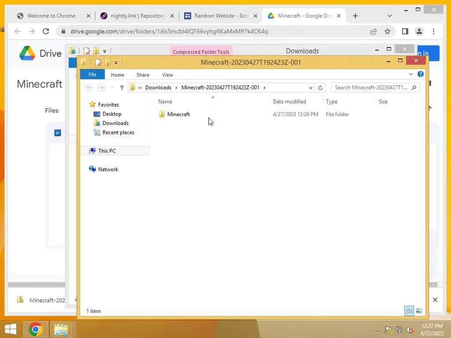This screenshot has height=338, width=451.
Task: Open Chrome tab search dropdown
Action: click(x=389, y=16)
